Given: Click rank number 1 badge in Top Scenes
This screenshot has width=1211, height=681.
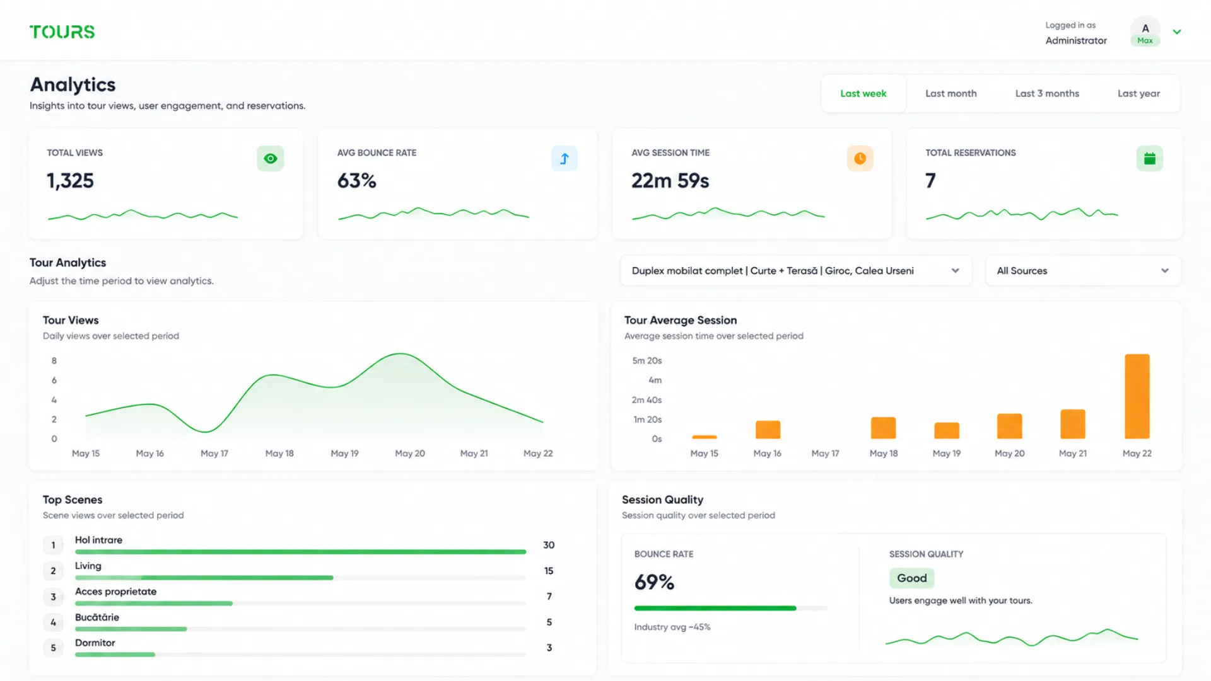Looking at the screenshot, I should click(x=53, y=546).
